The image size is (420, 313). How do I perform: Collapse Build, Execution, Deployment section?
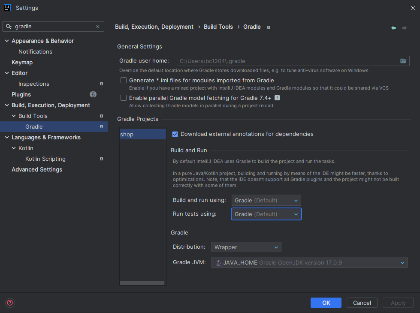point(7,105)
